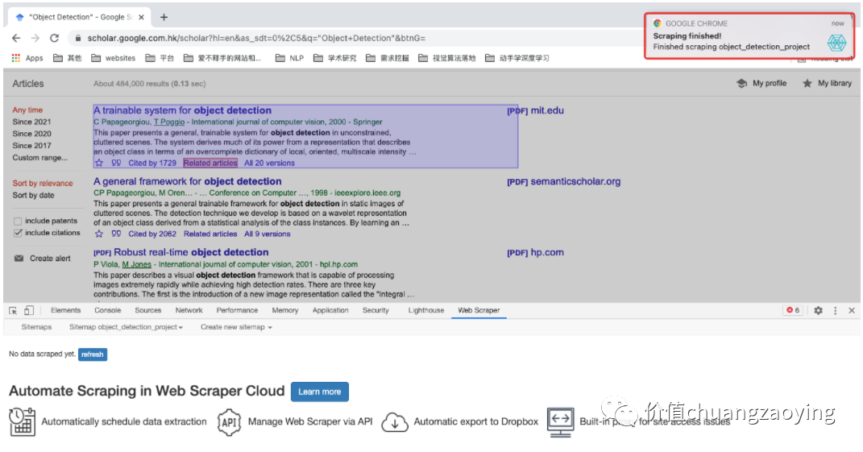Screen dimensions: 863x452
Task: Star the general framework article
Action: point(99,234)
